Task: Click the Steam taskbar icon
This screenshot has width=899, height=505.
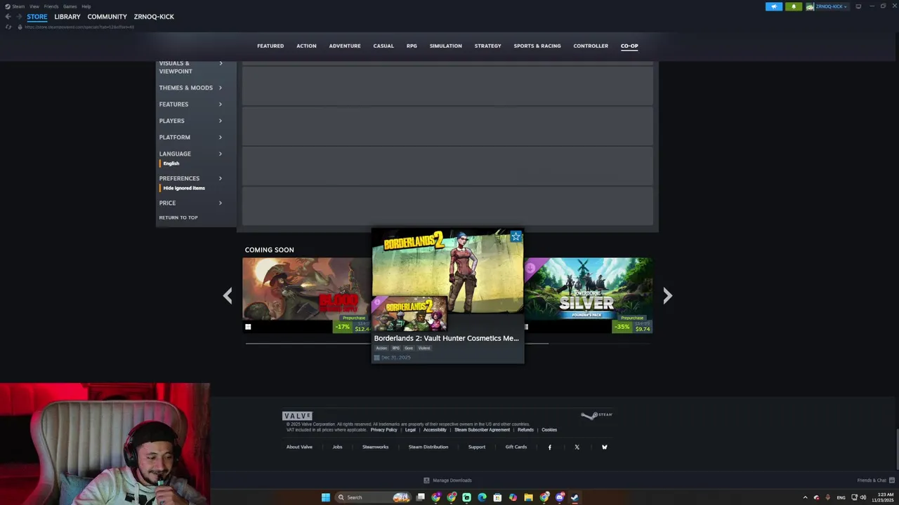Action: [x=575, y=497]
